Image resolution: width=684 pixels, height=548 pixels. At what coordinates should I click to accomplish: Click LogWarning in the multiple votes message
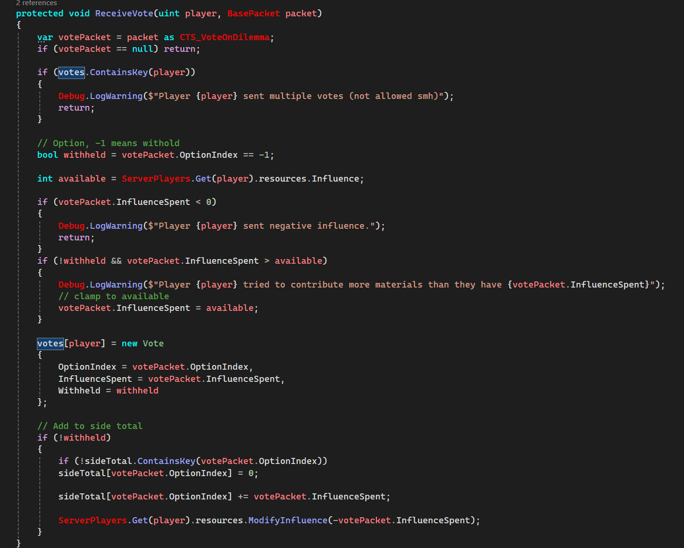click(116, 96)
